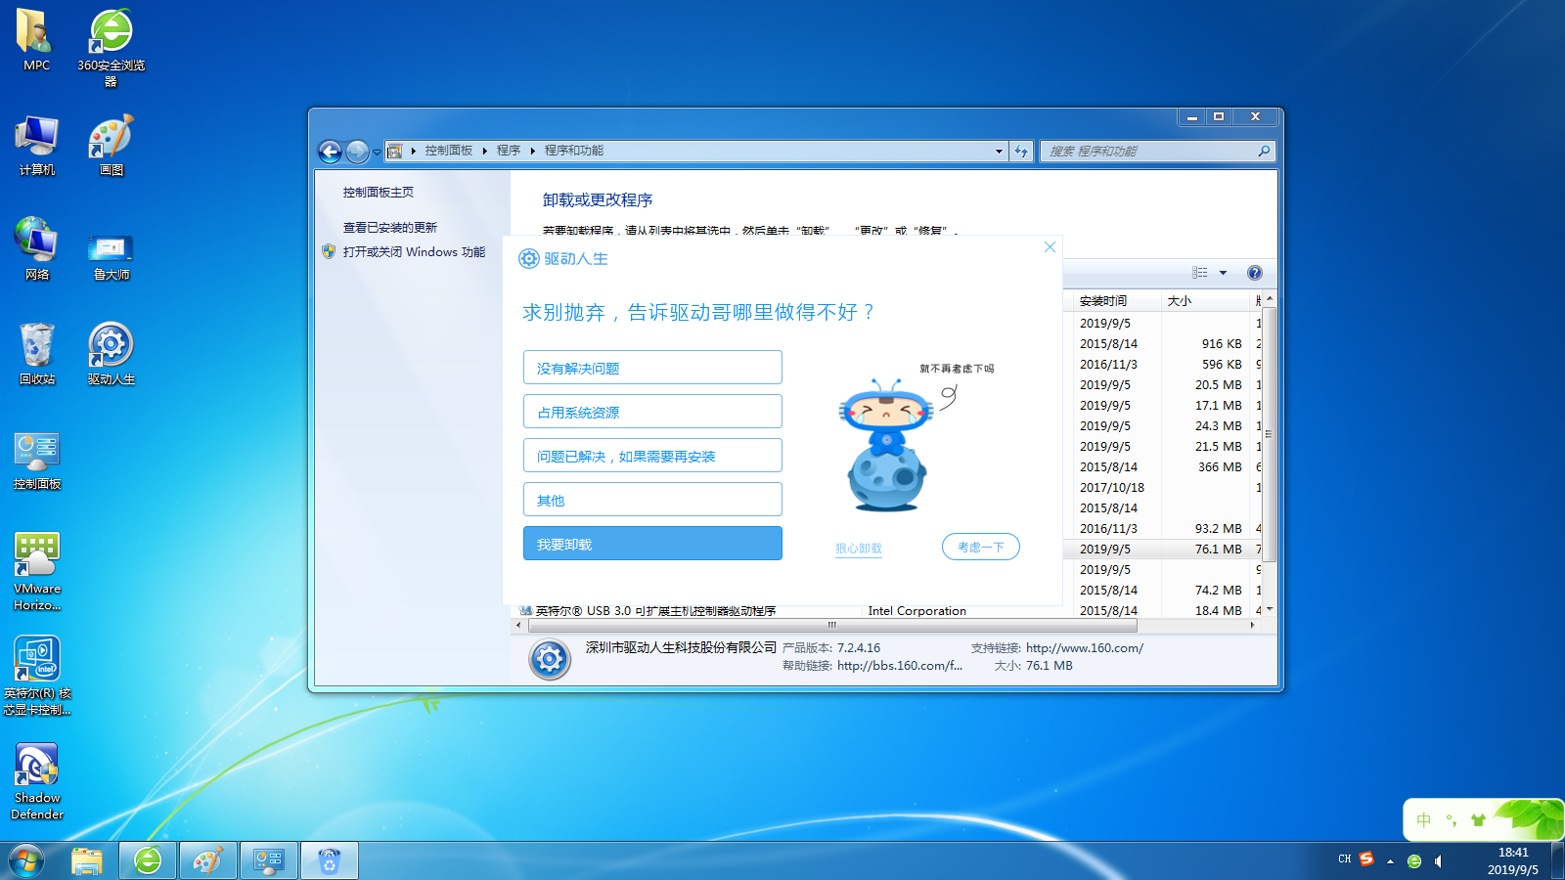Click 程序和功能 in the address breadcrumb
This screenshot has width=1565, height=880.
574,151
